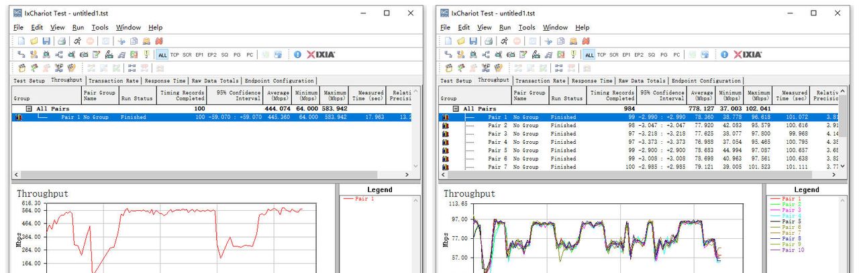Click the Print icon in right window toolbar
Image resolution: width=859 pixels, height=273 pixels.
point(490,41)
